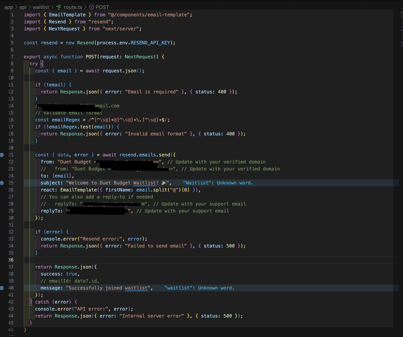This screenshot has height=337, width=403.
Task: Click the POST symbol cube icon in breadcrumbs
Action: pos(91,7)
